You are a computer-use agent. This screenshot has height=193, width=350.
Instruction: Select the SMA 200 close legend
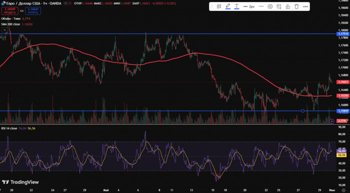click(x=10, y=24)
